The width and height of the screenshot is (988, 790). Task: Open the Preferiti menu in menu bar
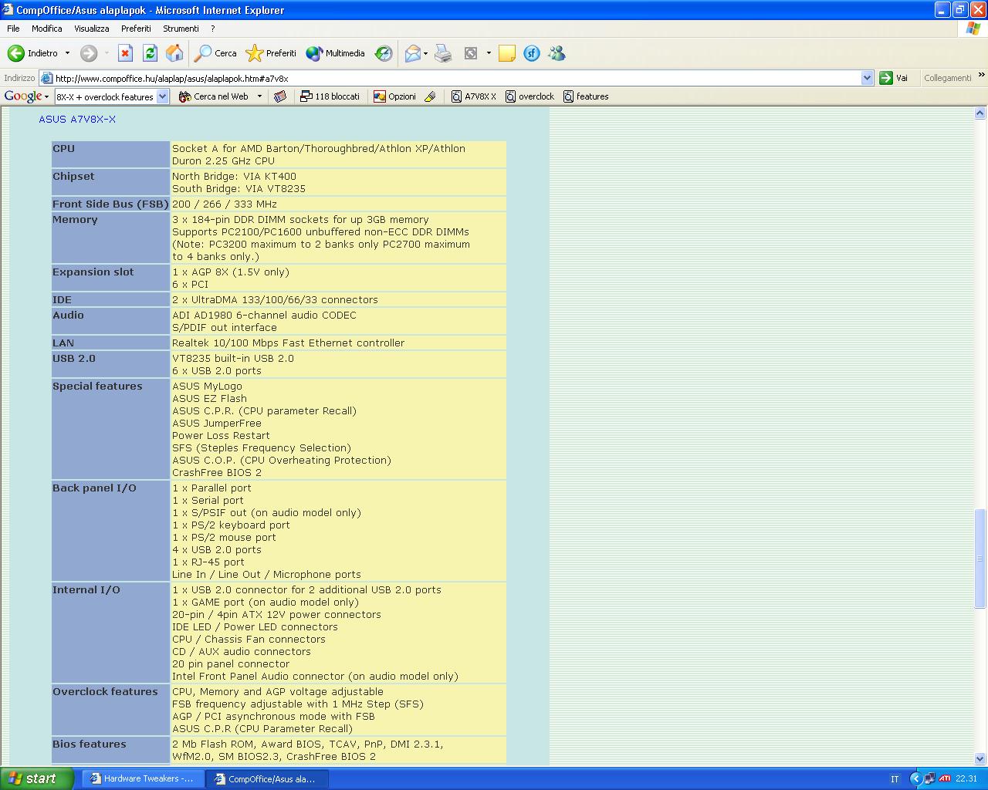coord(136,29)
